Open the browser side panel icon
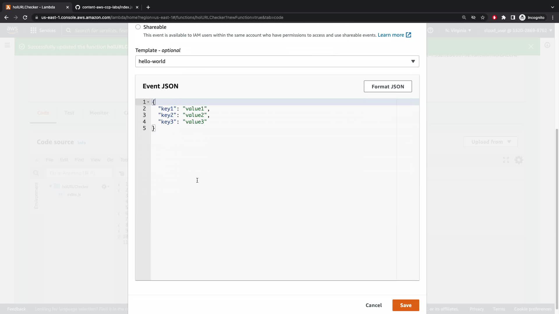 (x=513, y=17)
